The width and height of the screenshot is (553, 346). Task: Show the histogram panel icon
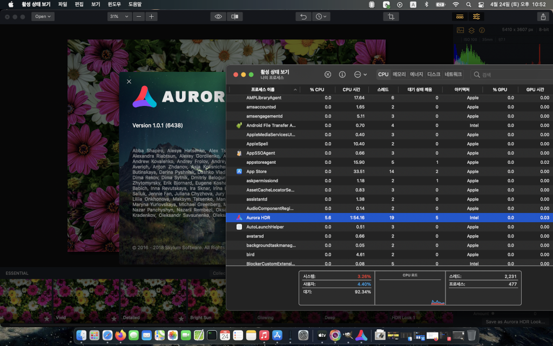[460, 30]
